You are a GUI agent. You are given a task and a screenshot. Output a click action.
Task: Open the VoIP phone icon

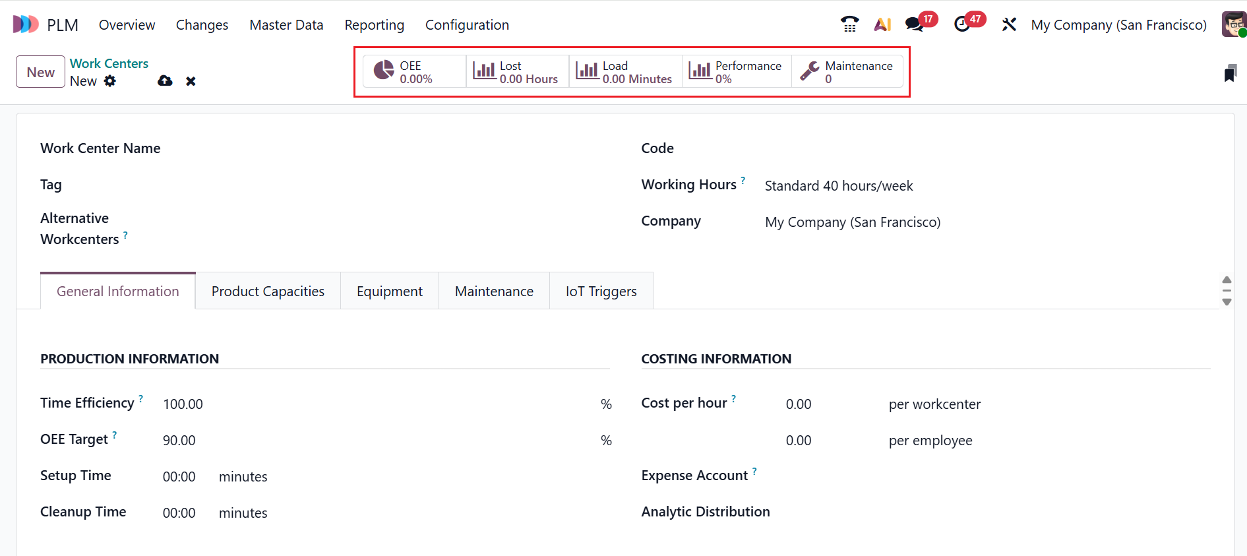click(849, 24)
